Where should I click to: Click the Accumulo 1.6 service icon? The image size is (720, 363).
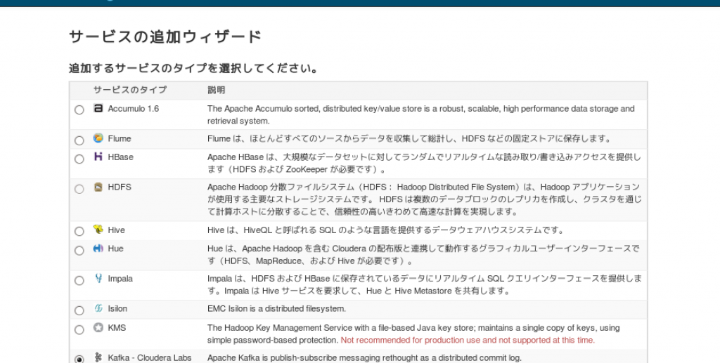tap(98, 108)
